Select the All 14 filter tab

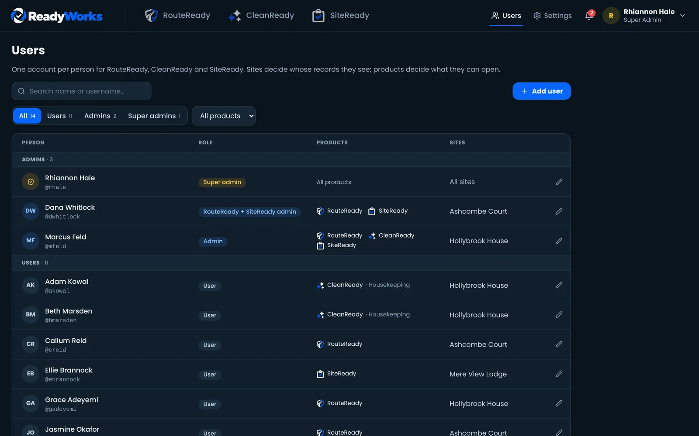point(27,116)
